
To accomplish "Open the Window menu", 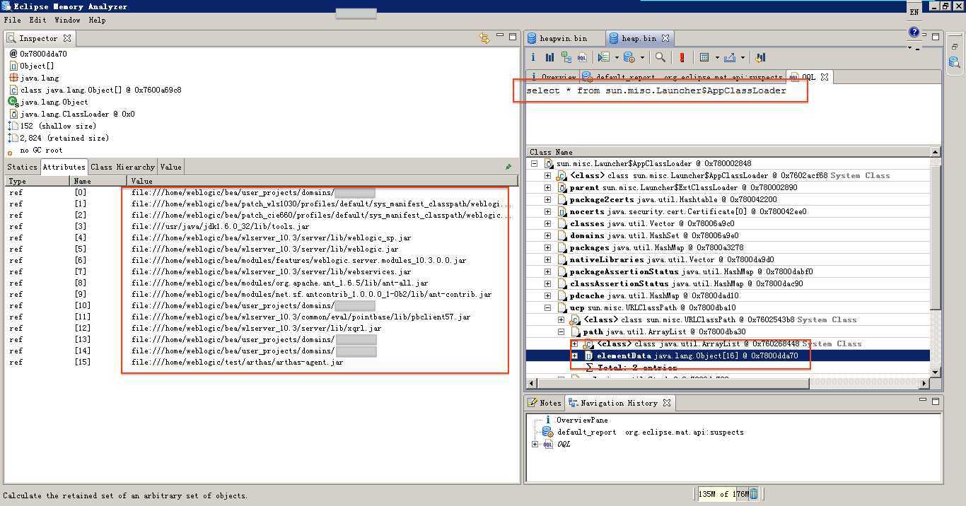I will click(67, 20).
